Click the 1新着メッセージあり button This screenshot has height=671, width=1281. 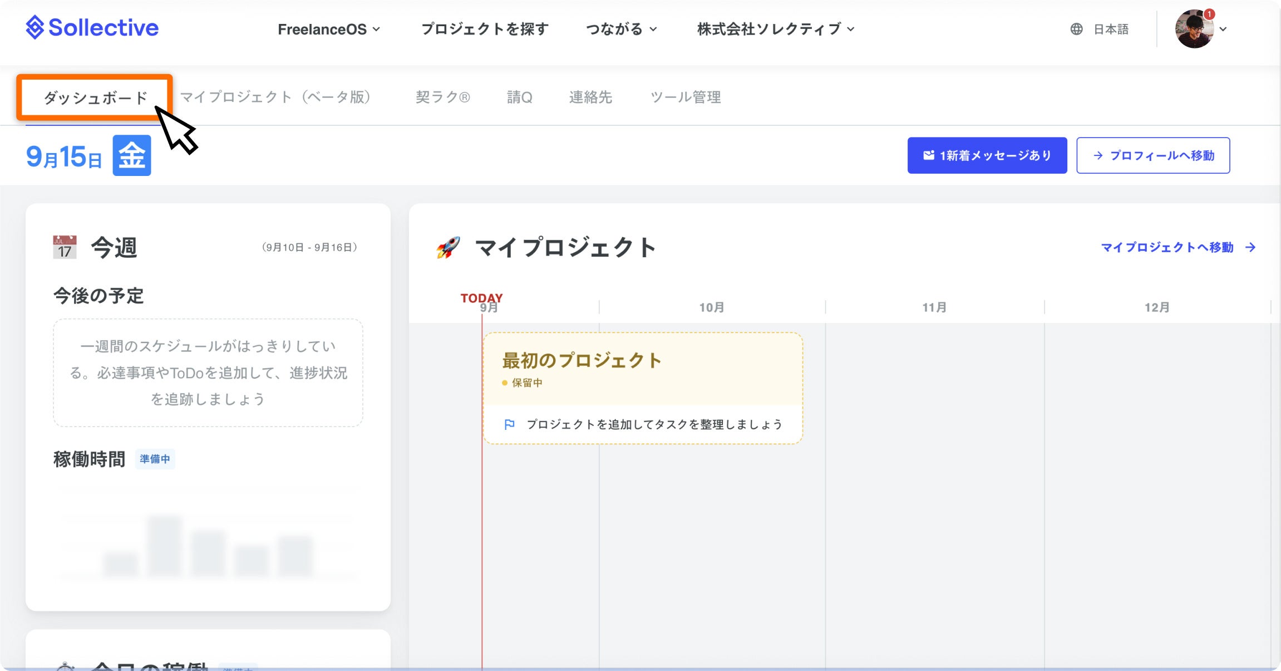coord(987,155)
